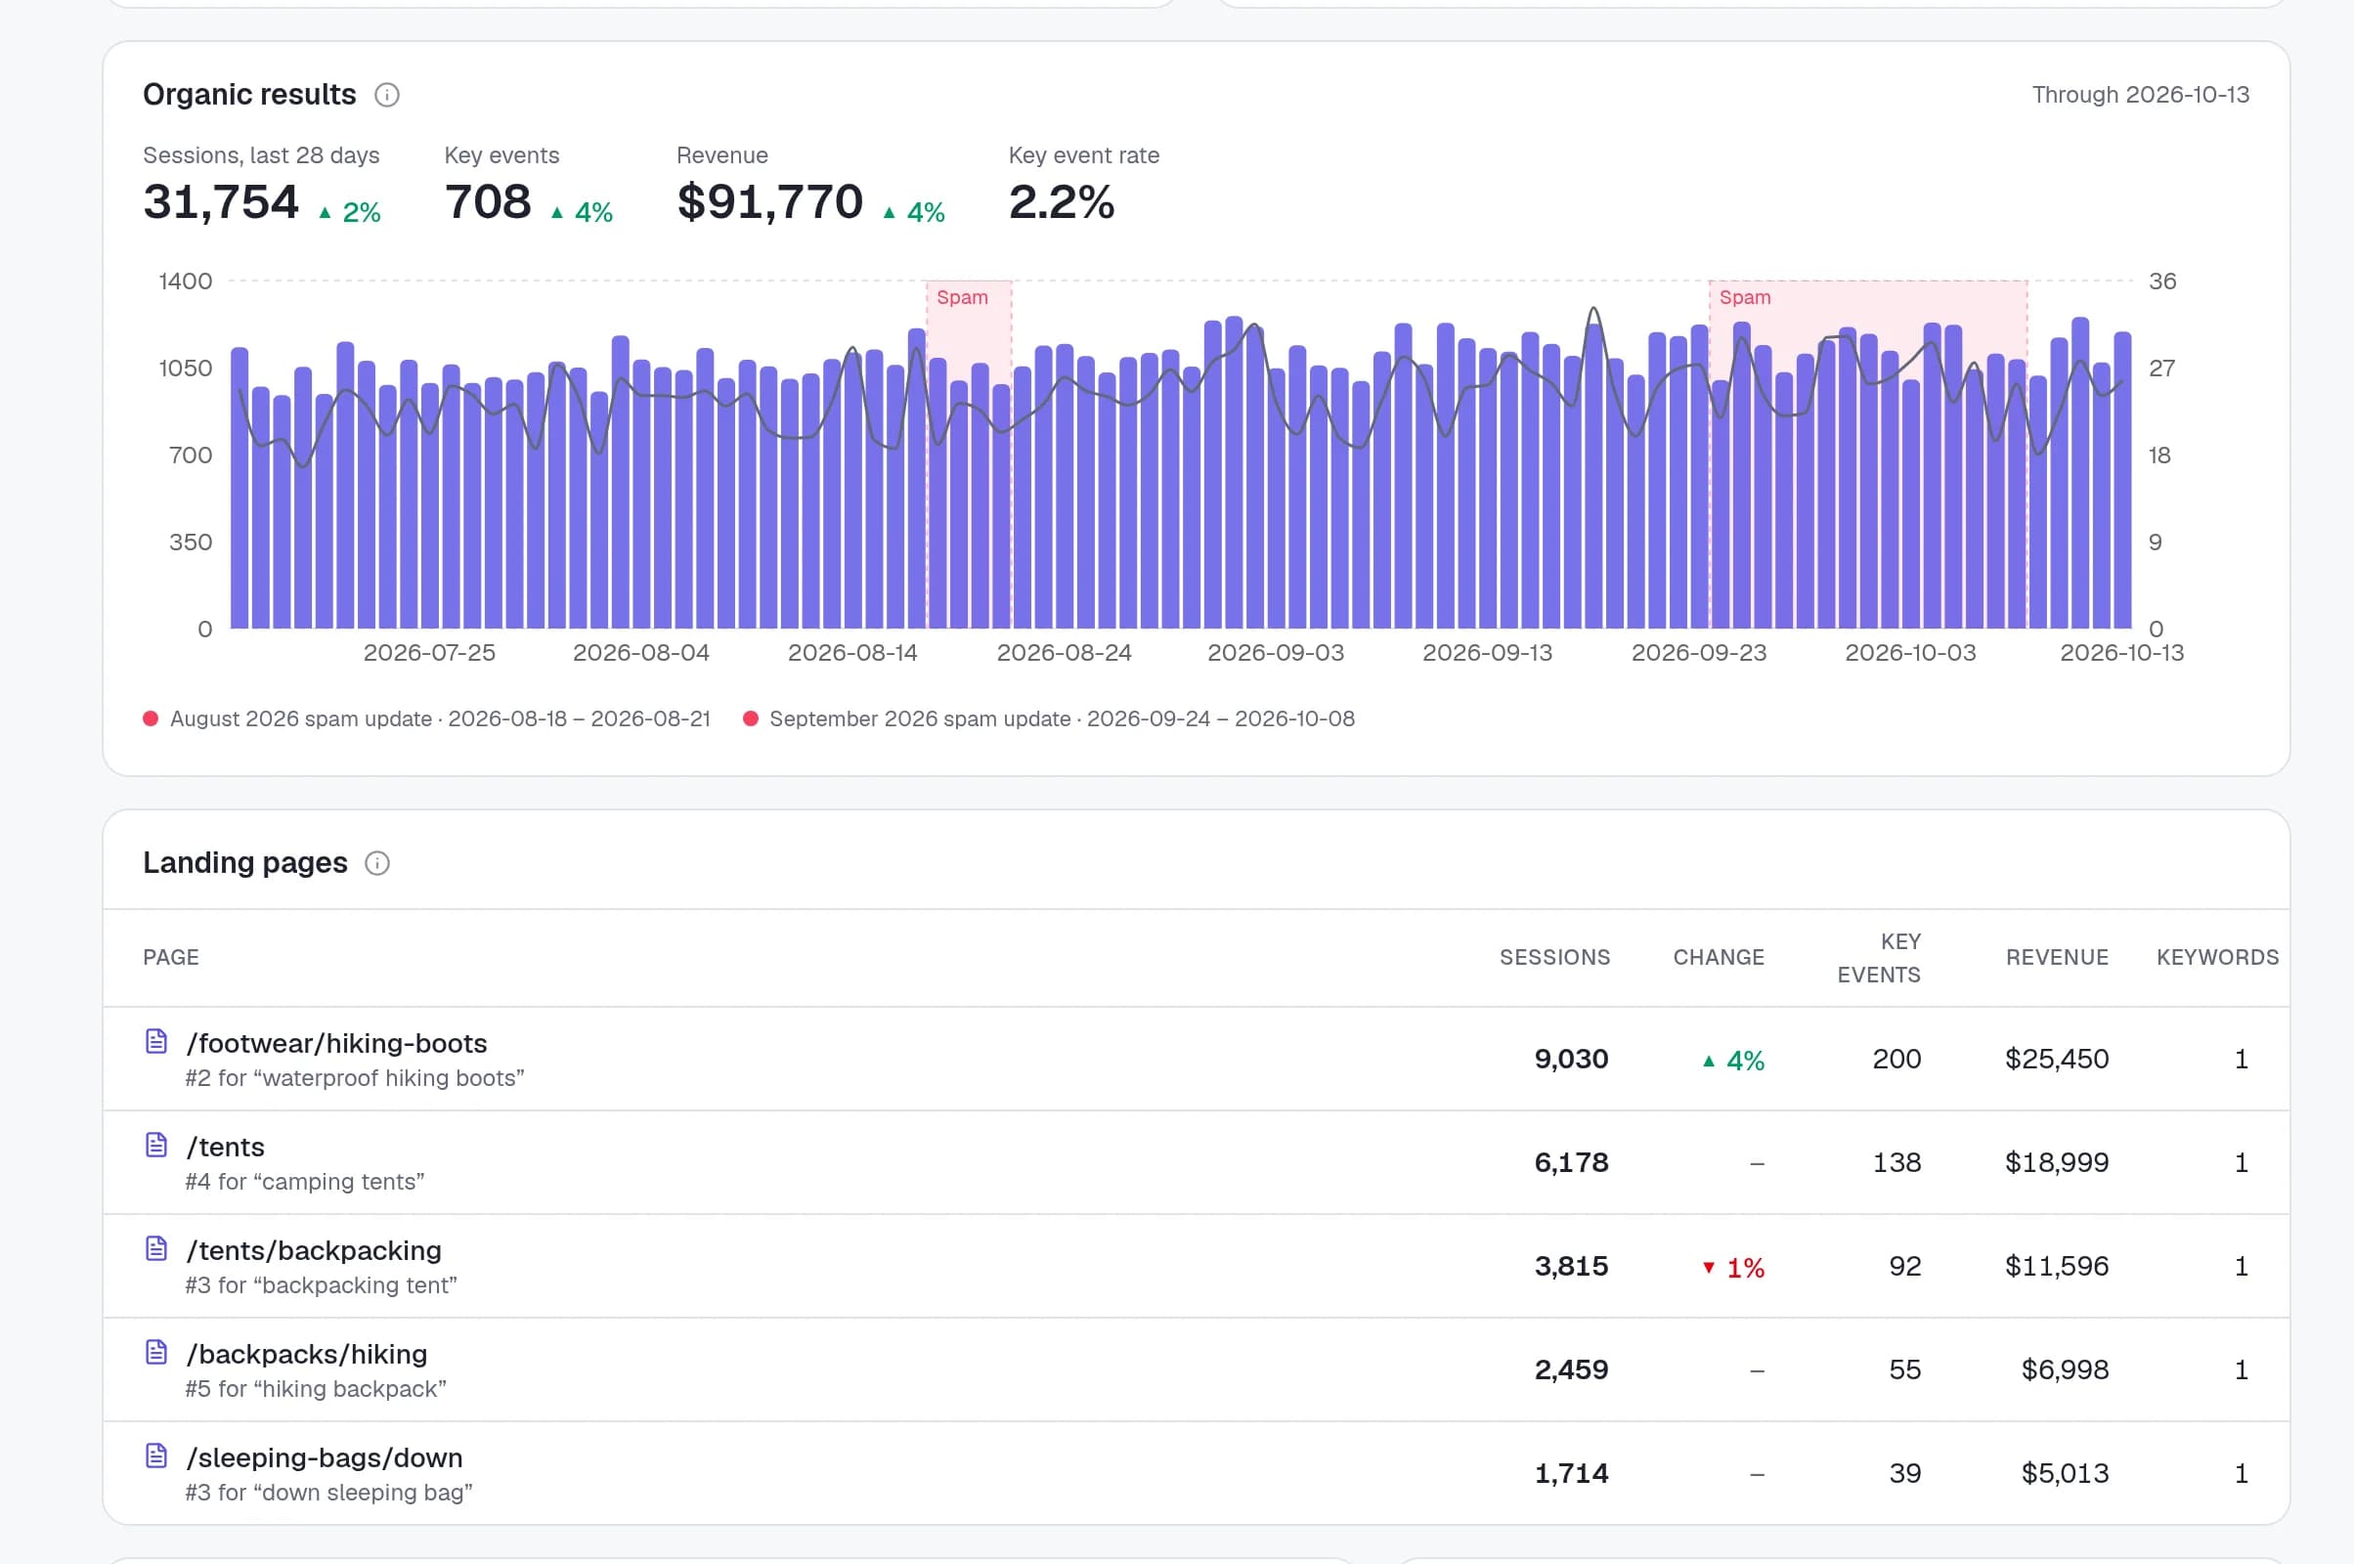Image resolution: width=2354 pixels, height=1564 pixels.
Task: Click the red dot for September 2026 spam update
Action: point(751,718)
